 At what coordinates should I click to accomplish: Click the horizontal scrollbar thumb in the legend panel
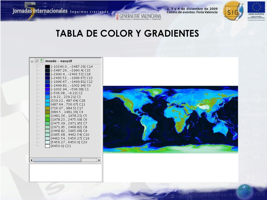(57, 160)
